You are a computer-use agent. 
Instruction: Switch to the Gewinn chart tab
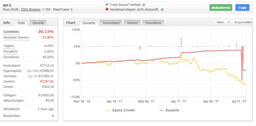tap(132, 23)
